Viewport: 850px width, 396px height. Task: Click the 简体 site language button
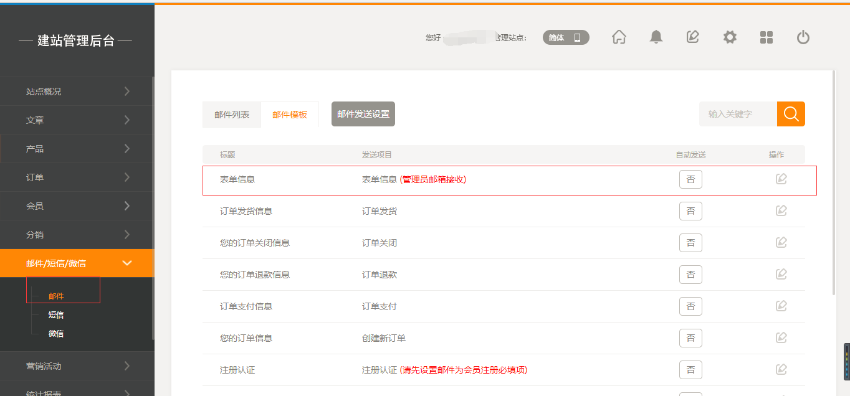coord(565,37)
